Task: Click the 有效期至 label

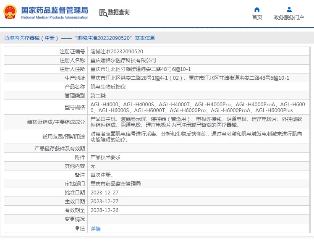Action: point(75,210)
